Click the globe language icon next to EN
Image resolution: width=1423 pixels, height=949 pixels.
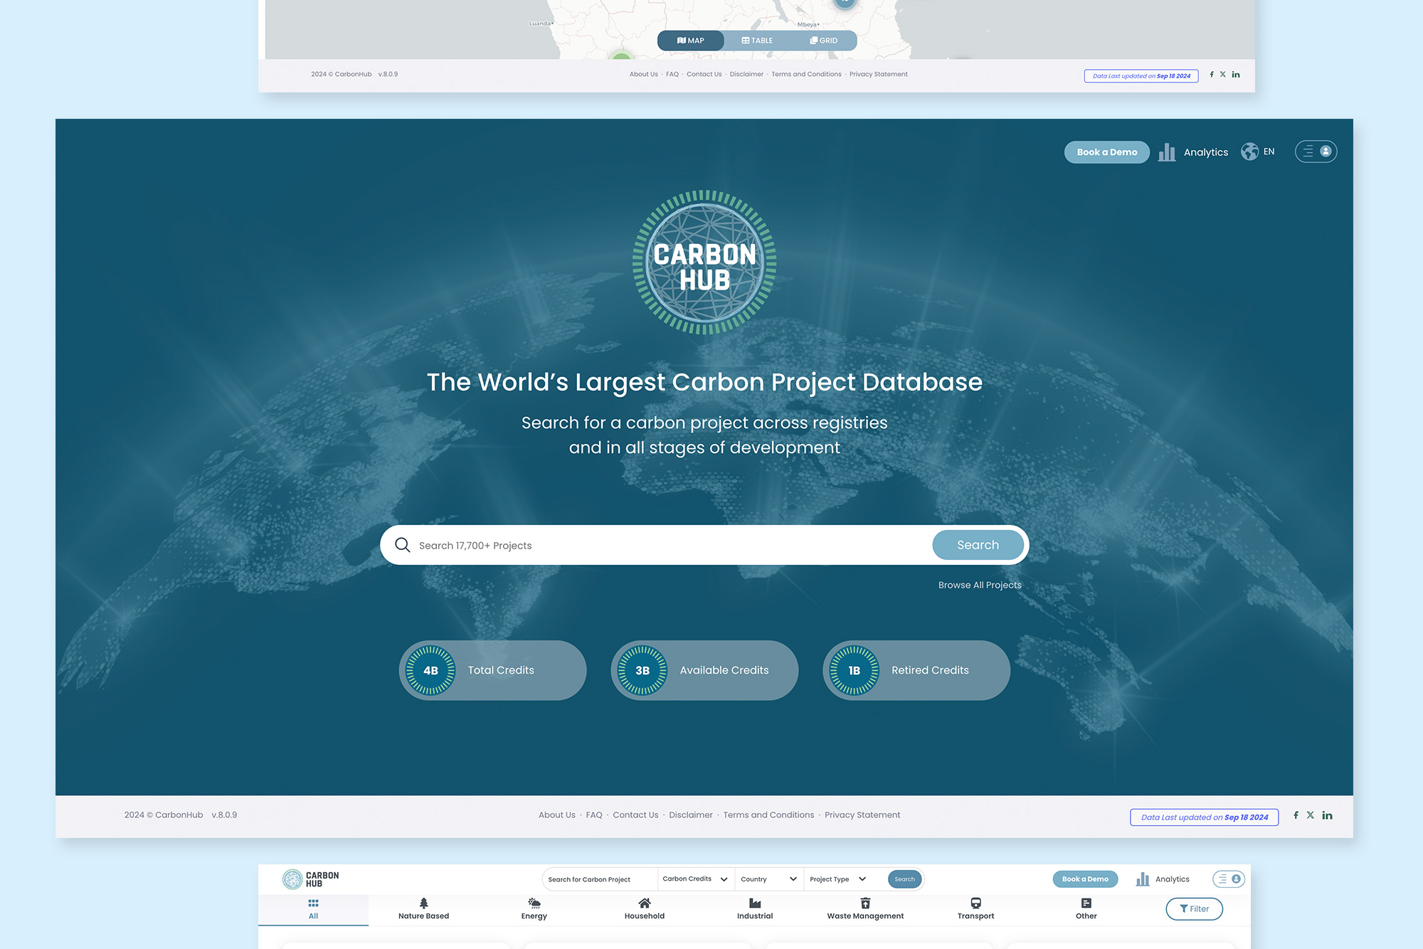(x=1250, y=152)
